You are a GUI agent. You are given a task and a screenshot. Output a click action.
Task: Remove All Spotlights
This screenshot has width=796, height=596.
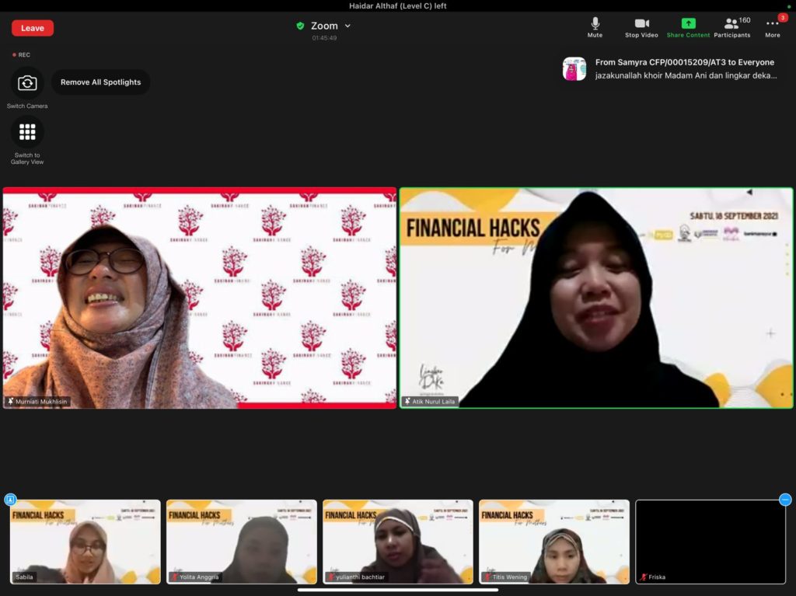click(101, 82)
